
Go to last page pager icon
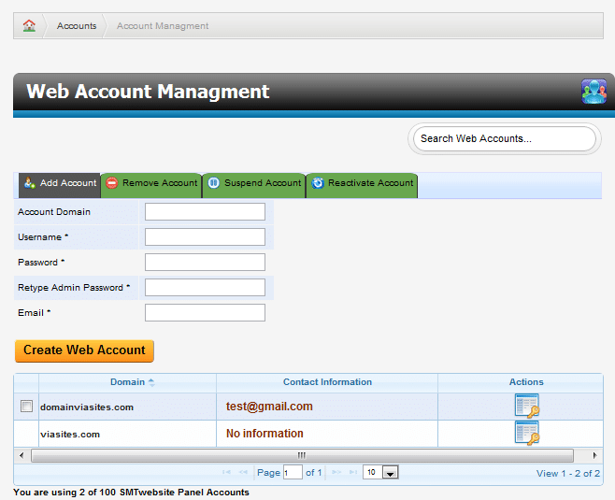coord(352,473)
